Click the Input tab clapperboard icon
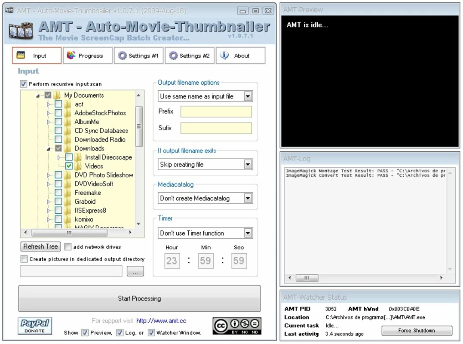Screen dimensions: 463x344 point(20,55)
